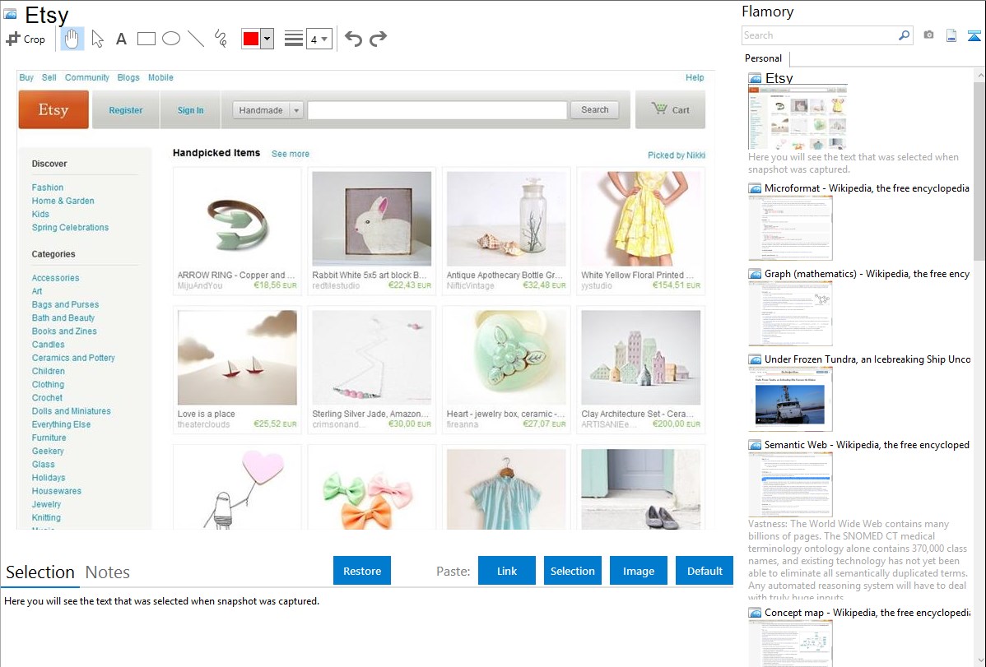
Task: Switch to the Selection tab
Action: point(40,572)
